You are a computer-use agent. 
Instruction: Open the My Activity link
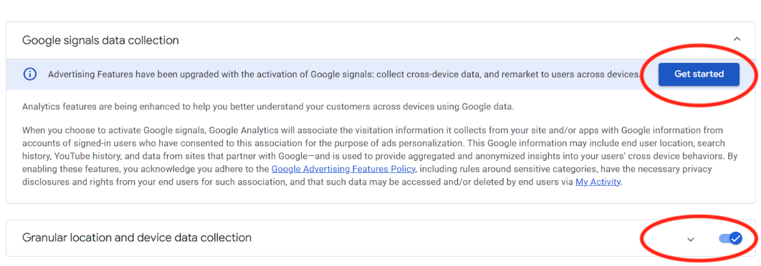point(598,182)
